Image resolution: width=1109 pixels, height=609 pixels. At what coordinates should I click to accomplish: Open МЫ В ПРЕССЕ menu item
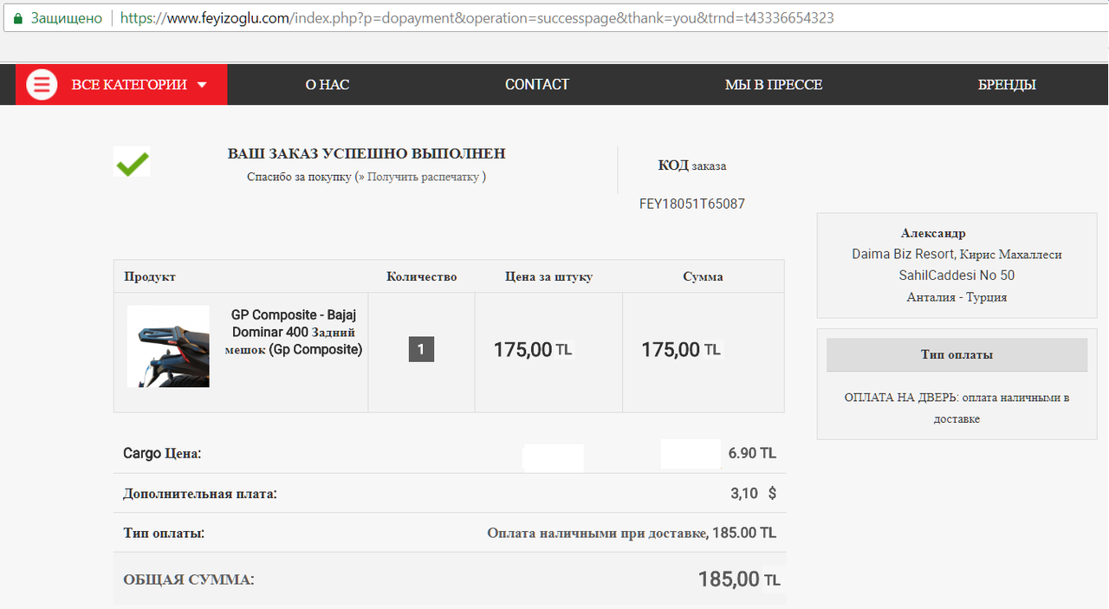(x=774, y=85)
